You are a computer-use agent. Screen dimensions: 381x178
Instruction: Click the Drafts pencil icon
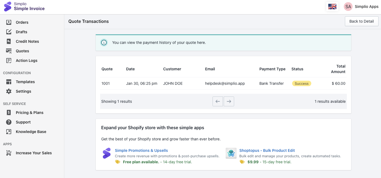click(x=9, y=32)
